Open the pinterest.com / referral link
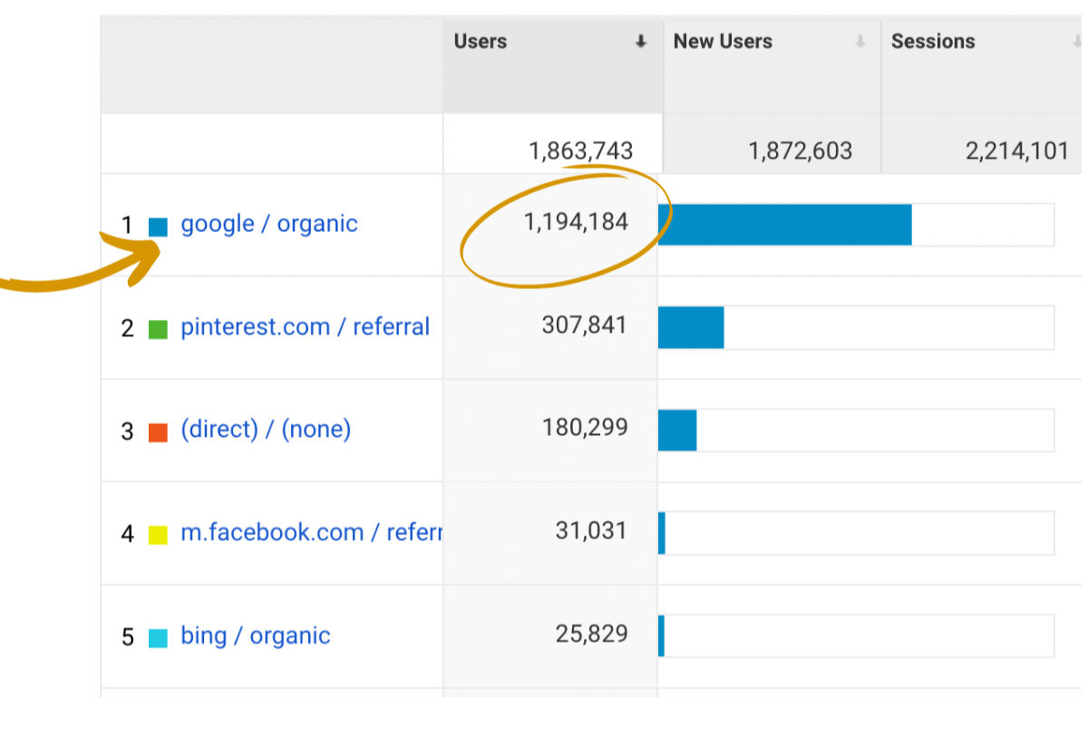 coord(306,327)
